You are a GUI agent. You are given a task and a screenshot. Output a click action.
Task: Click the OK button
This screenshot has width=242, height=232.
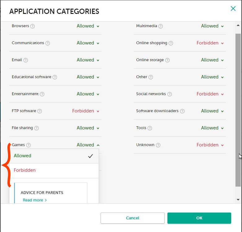[199, 218]
